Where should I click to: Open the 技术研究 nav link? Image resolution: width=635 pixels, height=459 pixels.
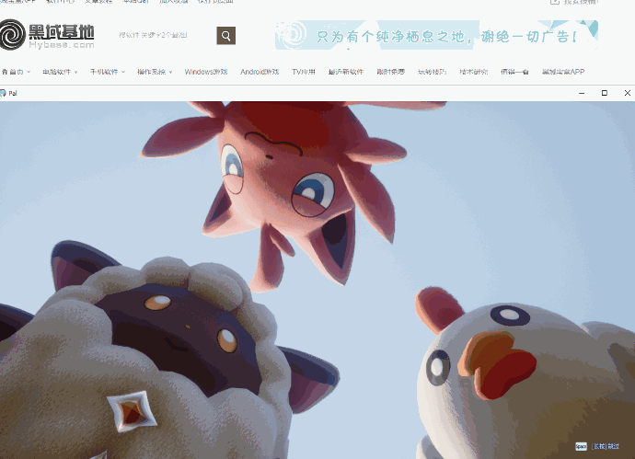474,72
